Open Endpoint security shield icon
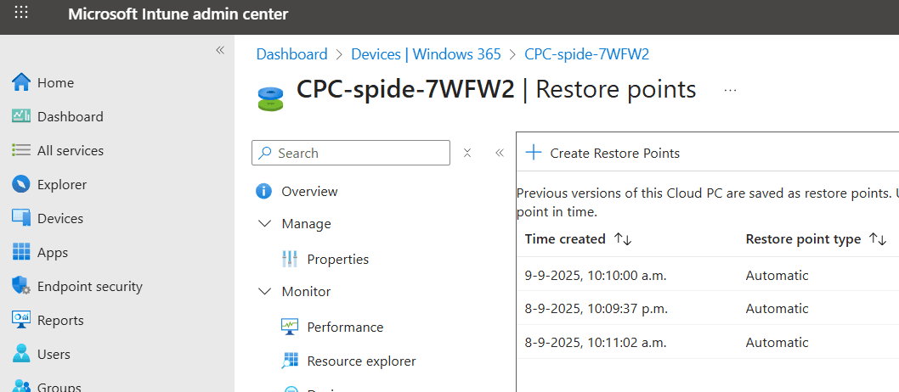The image size is (899, 392). coord(21,286)
